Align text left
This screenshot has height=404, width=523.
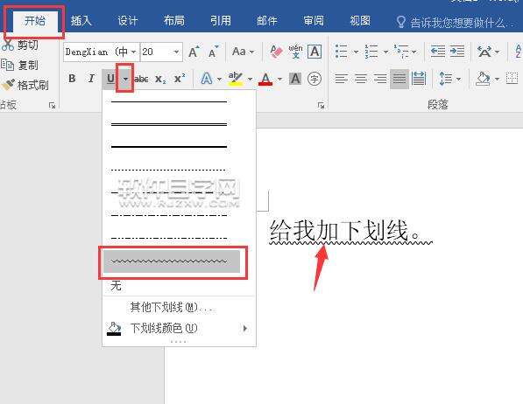[x=341, y=79]
